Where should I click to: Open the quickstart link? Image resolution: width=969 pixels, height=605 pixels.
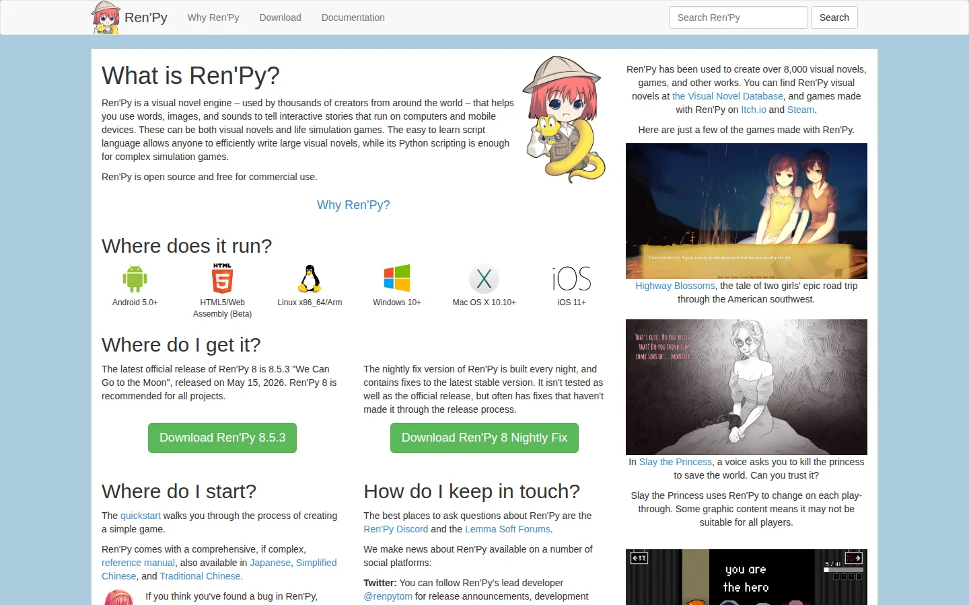141,516
